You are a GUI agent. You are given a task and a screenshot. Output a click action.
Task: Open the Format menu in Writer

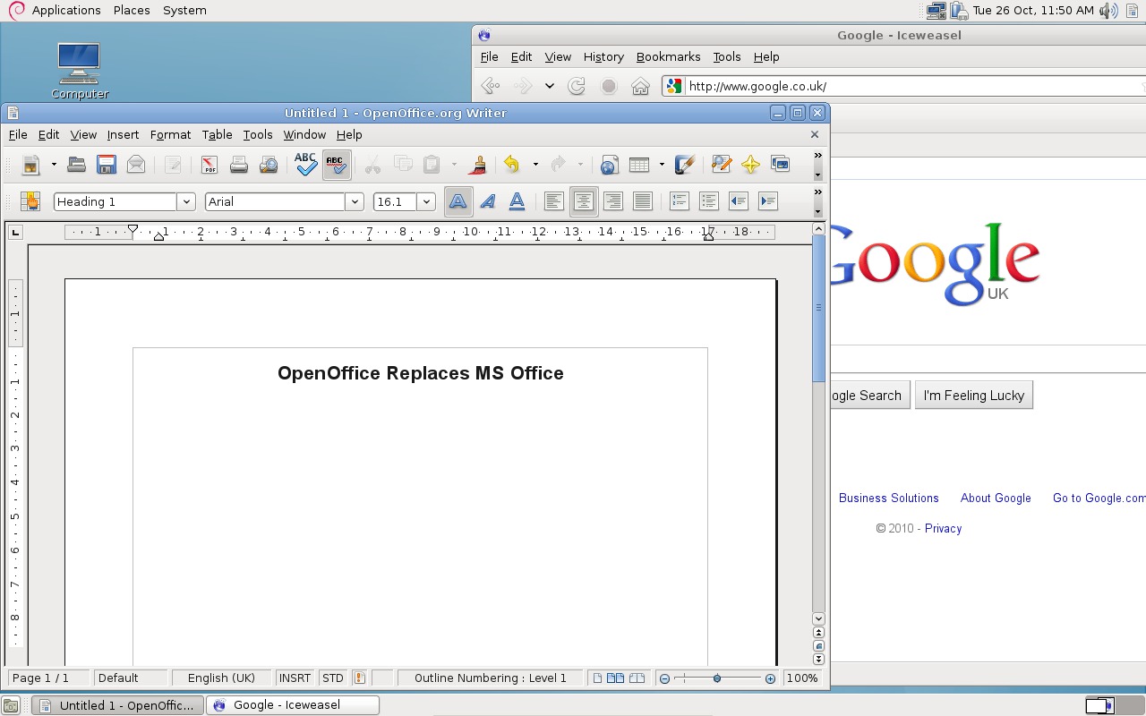(x=170, y=134)
